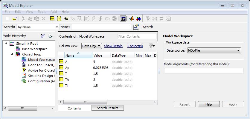Screen dimensions: 250x119
Task: Click the yellow grid icon for variable Th
Action: point(61,79)
